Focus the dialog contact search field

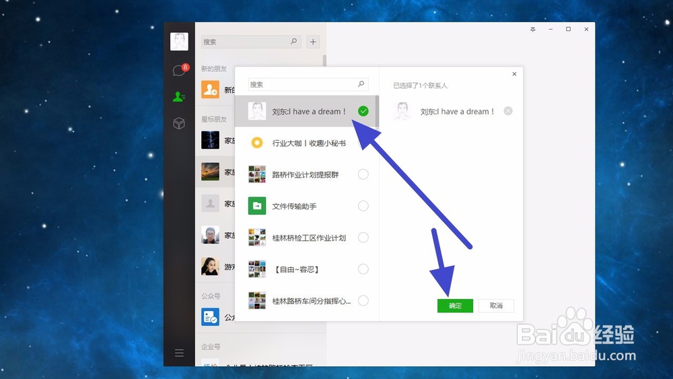[x=308, y=84]
